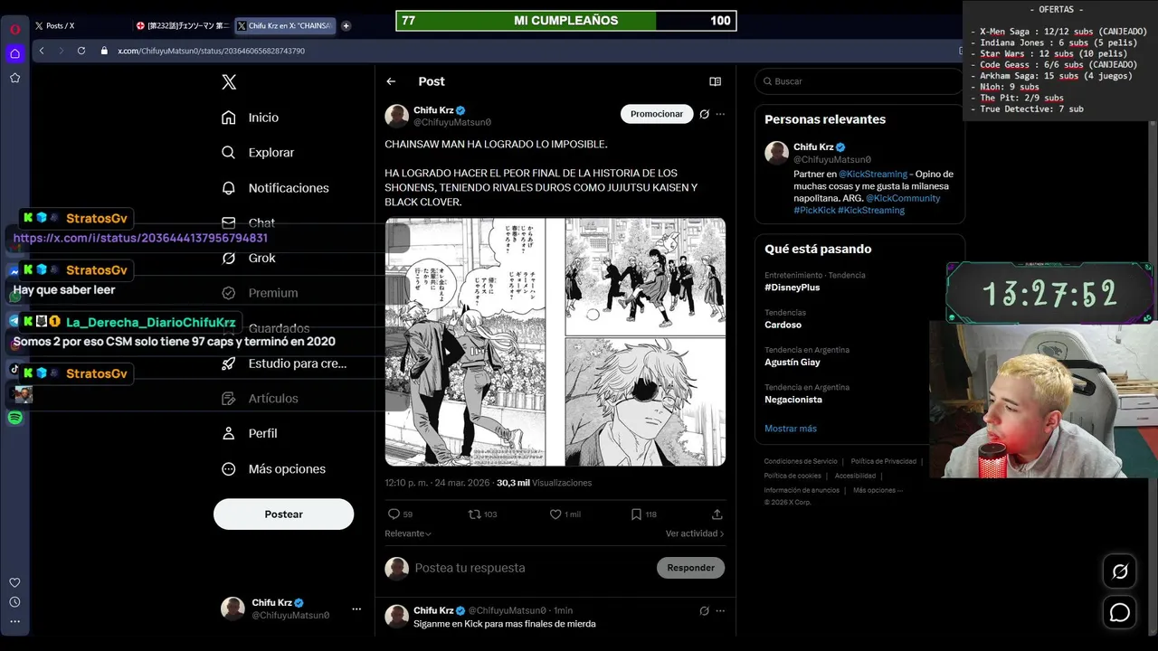Open the history clock icon in sidebar
The height and width of the screenshot is (651, 1158).
[x=15, y=602]
